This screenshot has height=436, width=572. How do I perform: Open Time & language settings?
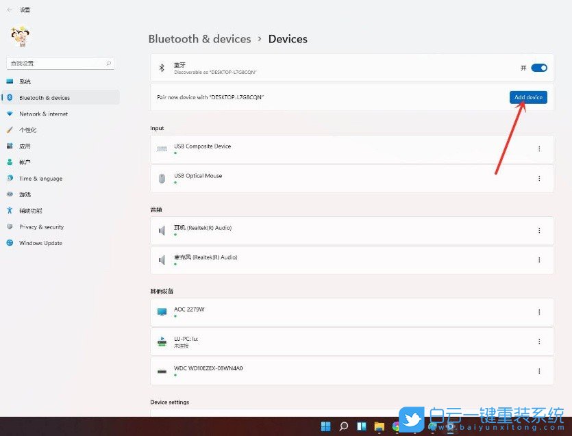[40, 179]
